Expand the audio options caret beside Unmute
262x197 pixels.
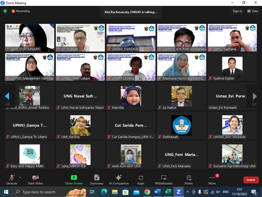point(20,178)
